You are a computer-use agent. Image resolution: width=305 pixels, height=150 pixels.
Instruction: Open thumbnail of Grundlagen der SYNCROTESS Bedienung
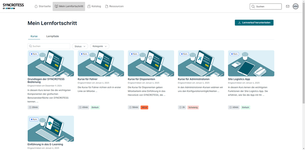pos(51,63)
